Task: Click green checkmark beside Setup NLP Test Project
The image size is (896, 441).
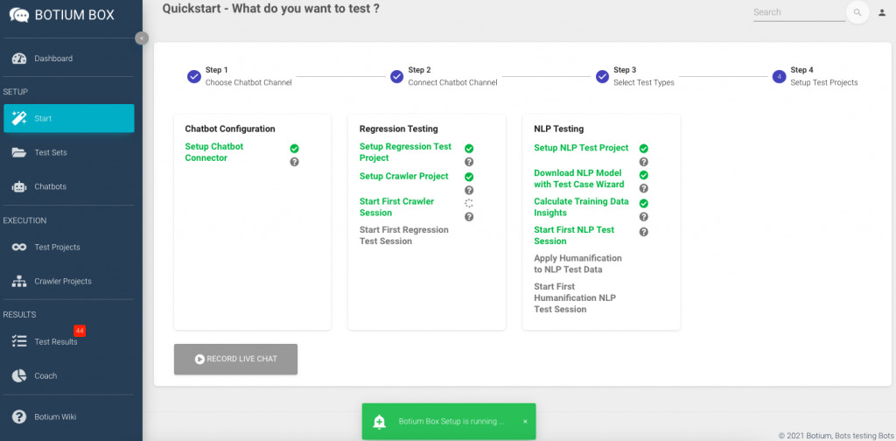Action: point(644,149)
